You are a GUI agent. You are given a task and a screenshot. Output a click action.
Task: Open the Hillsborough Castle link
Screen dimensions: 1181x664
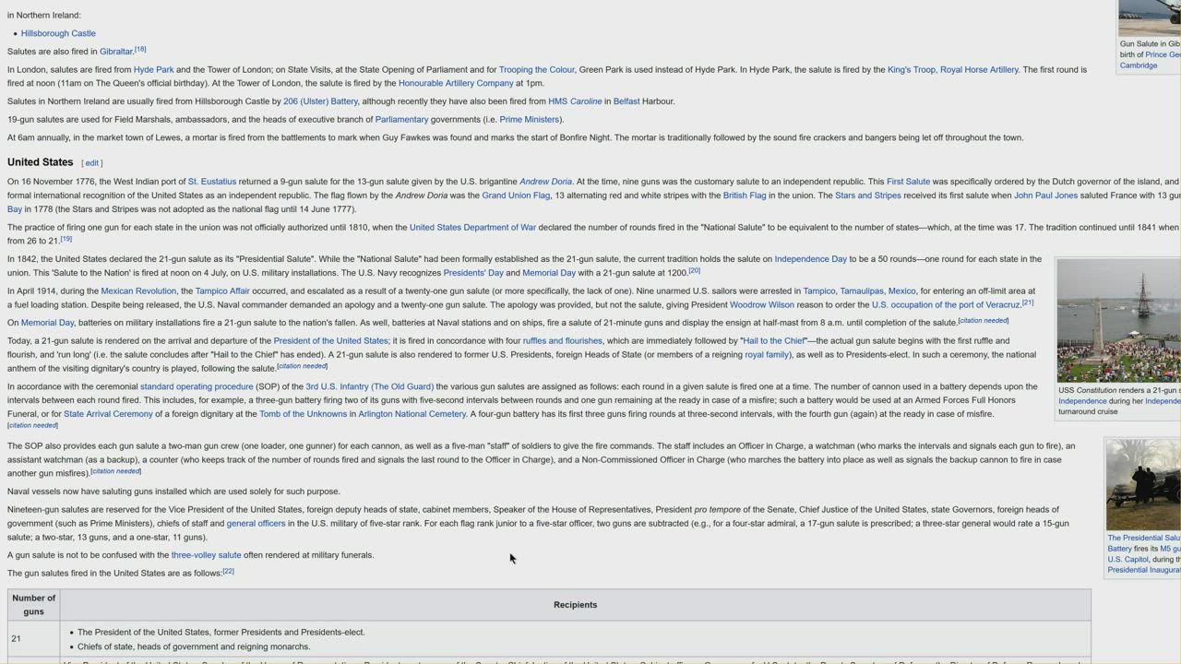coord(58,33)
